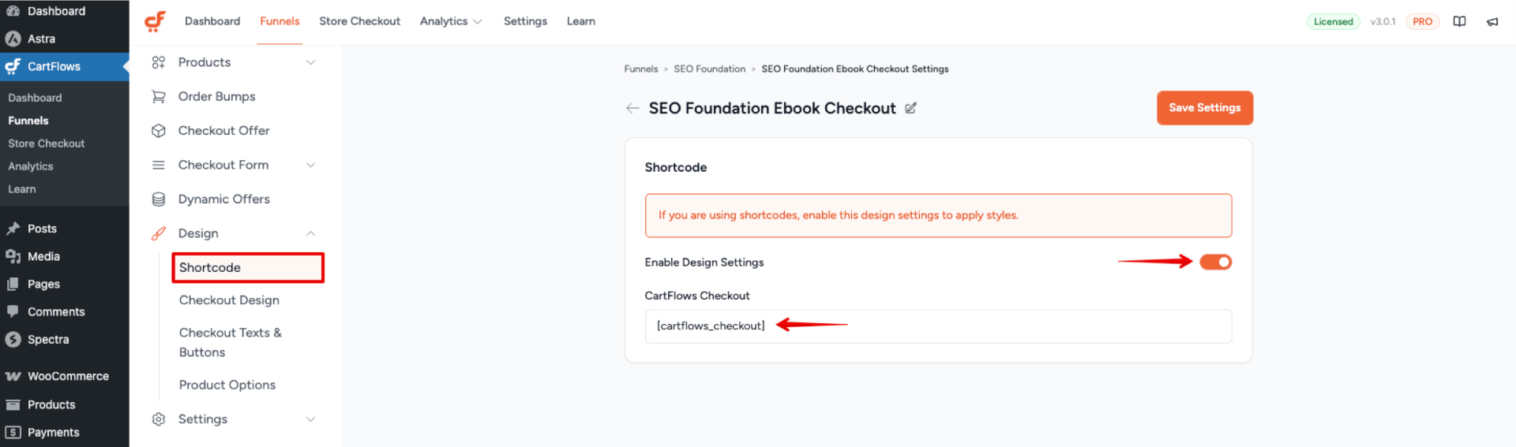This screenshot has height=447, width=1516.
Task: Open Checkout Texts & Buttons submenu item
Action: pyautogui.click(x=231, y=342)
